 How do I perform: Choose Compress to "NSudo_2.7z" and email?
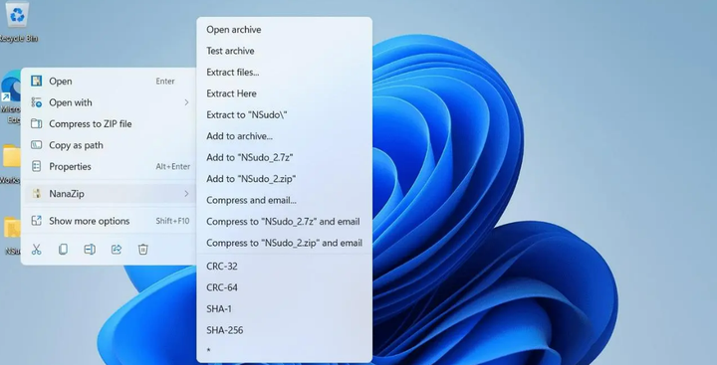284,222
